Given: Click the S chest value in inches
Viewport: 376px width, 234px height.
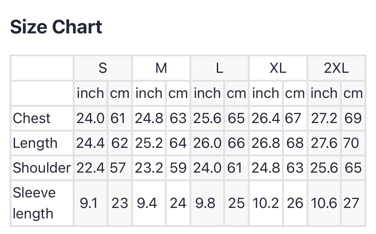Looking at the screenshot, I should [90, 118].
